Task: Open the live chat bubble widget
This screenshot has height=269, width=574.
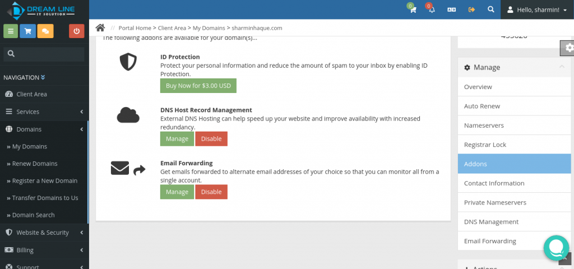Action: pos(557,248)
